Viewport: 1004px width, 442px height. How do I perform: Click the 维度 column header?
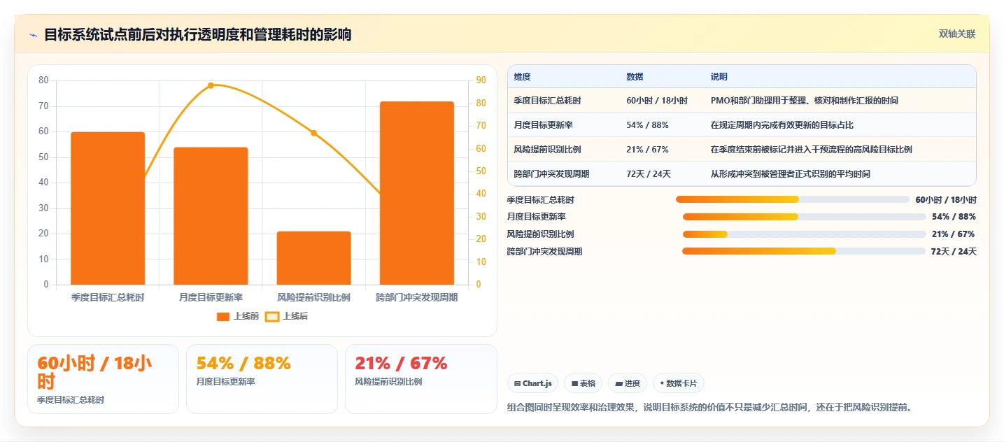522,77
